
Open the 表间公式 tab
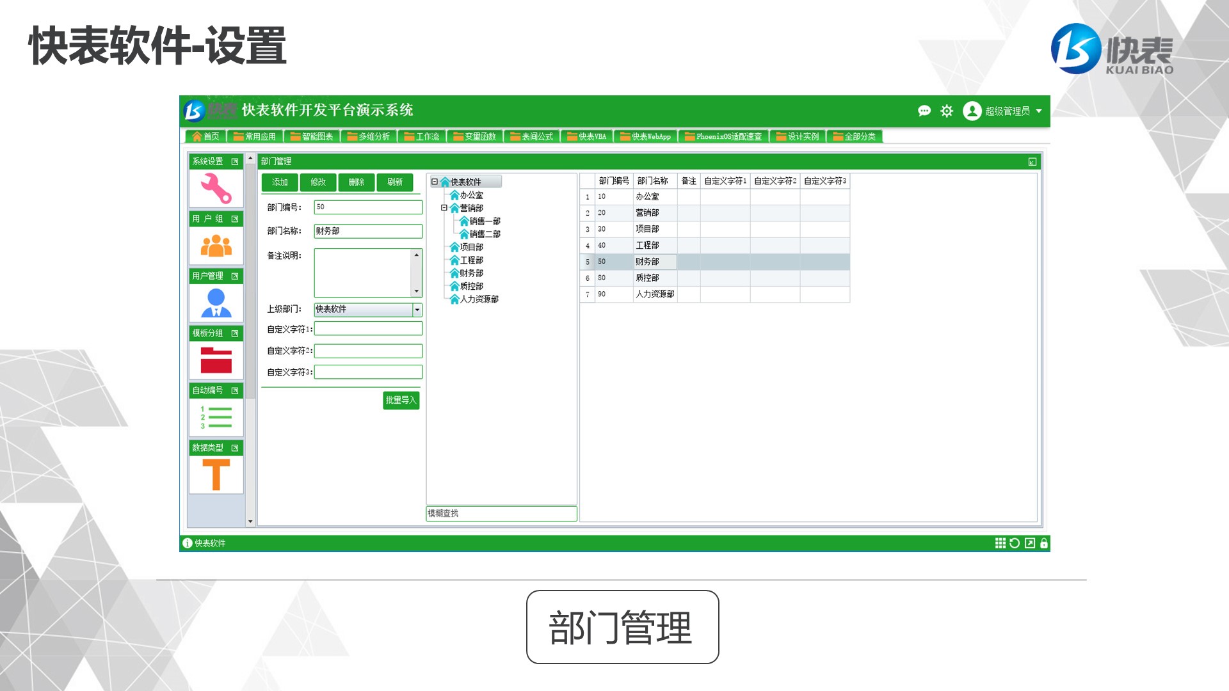coord(531,136)
